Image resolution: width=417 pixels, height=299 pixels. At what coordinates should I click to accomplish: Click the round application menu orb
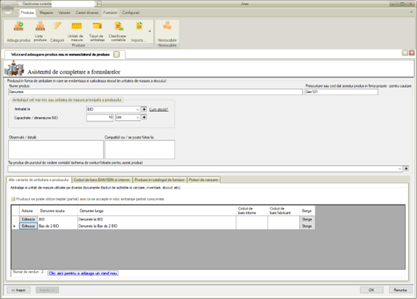click(8, 8)
